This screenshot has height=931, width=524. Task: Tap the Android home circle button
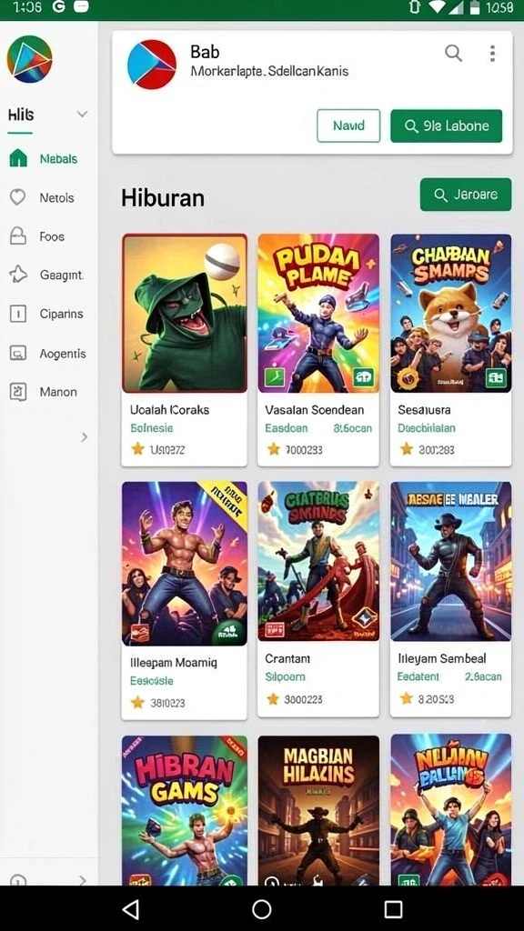261,909
